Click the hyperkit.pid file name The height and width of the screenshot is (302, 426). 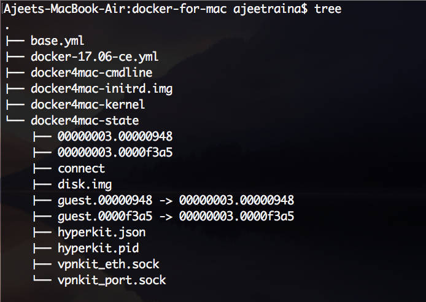98,249
